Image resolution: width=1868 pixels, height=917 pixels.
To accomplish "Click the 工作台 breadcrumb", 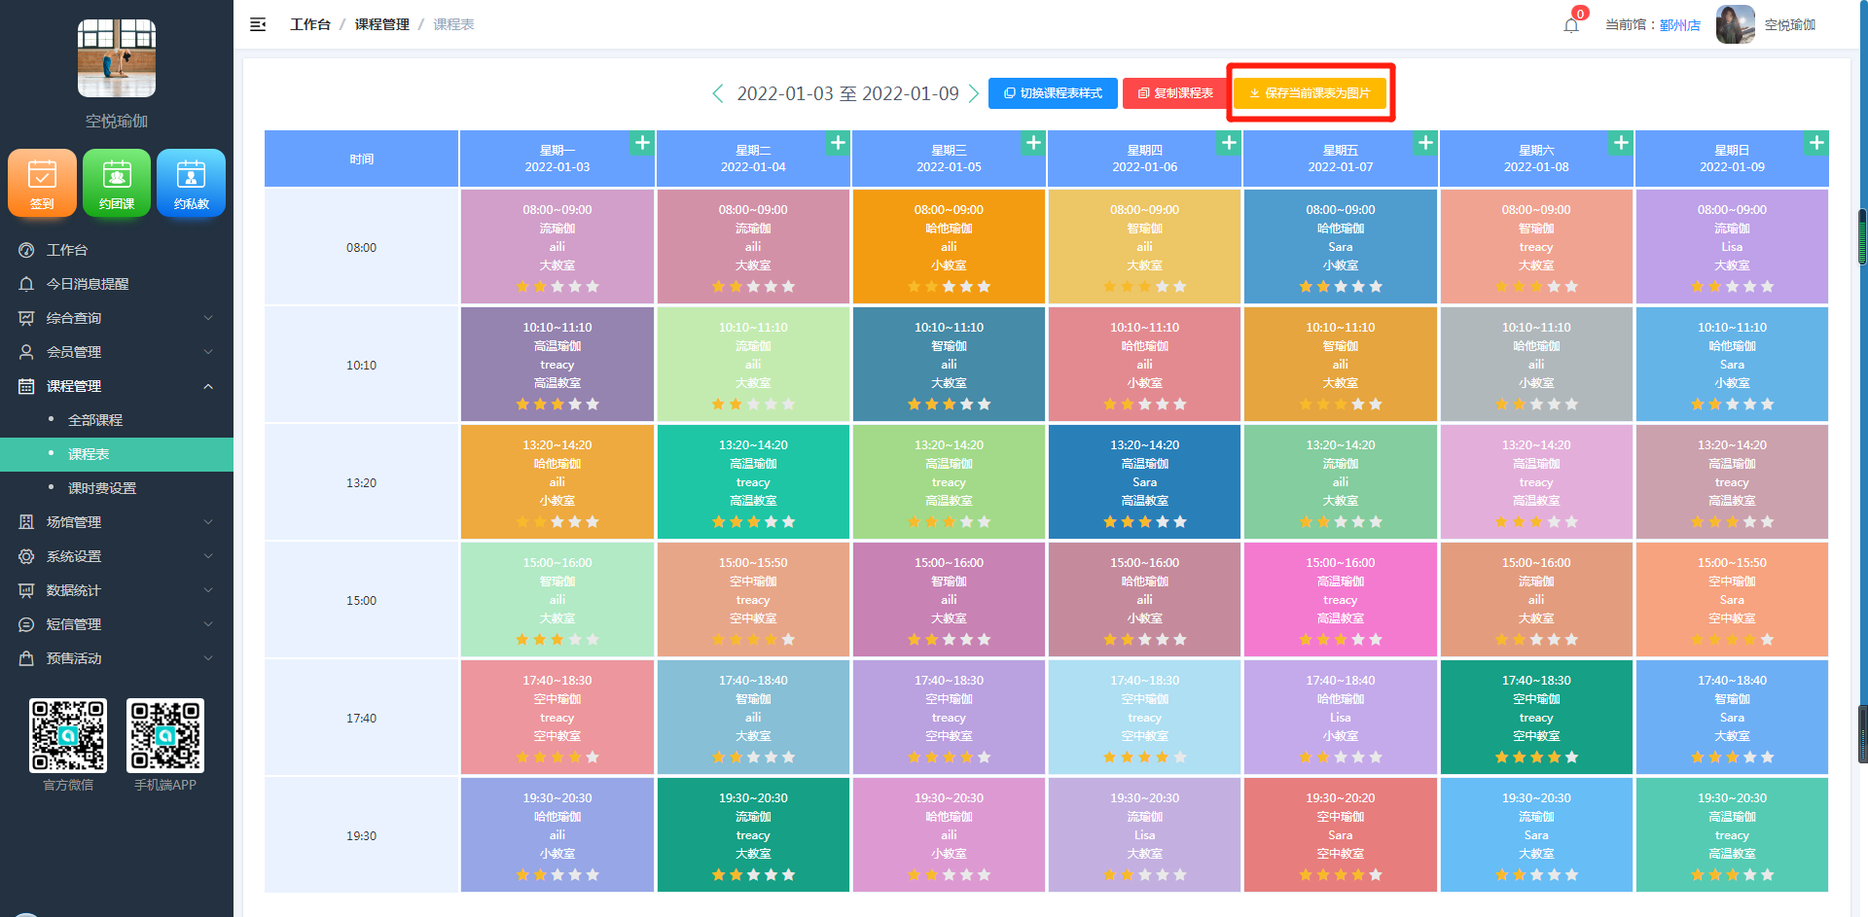I will pos(310,24).
